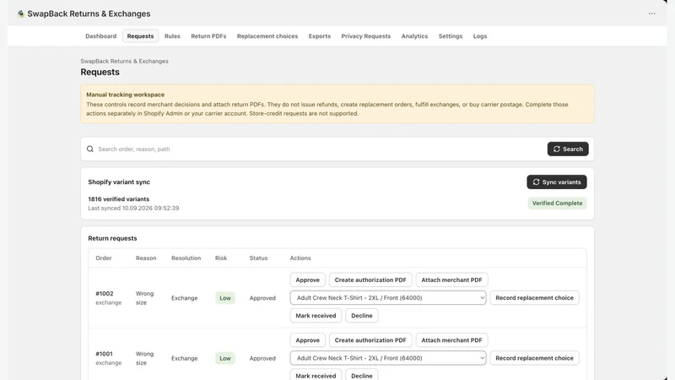
Task: Go to the Rules tab
Action: [x=172, y=36]
